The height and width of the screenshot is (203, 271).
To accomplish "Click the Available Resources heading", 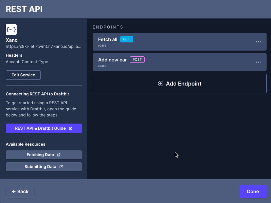I will 25,144.
